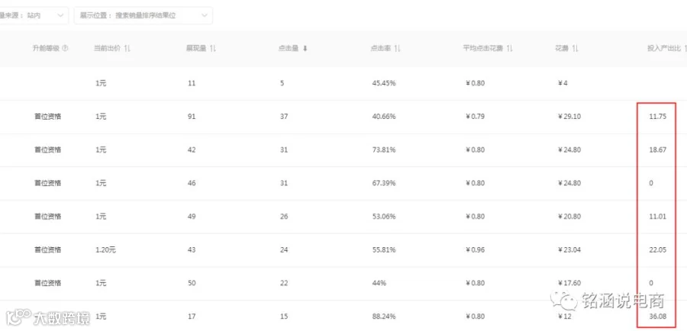687x331 pixels.
Task: Click 1.20元 current bid value
Action: pos(105,249)
